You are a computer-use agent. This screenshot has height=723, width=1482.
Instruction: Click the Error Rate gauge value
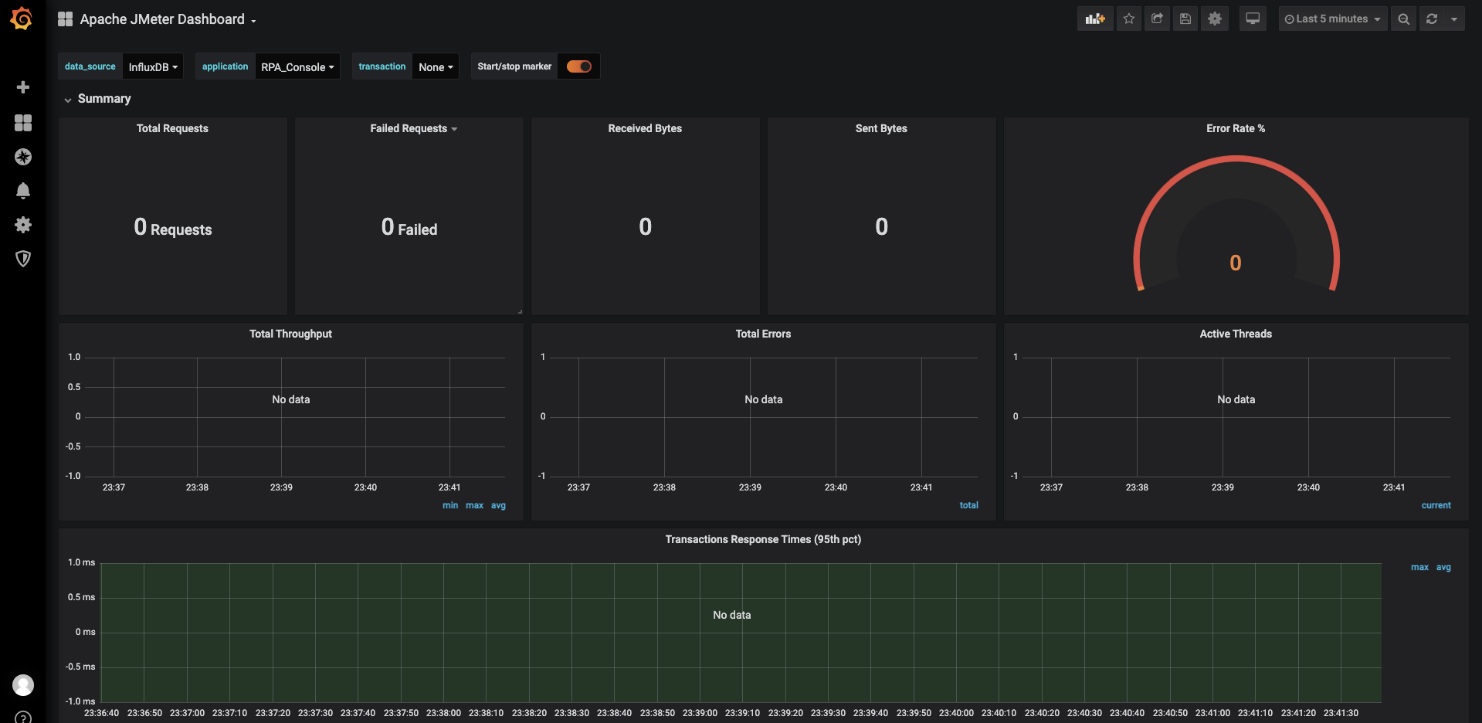click(x=1236, y=263)
